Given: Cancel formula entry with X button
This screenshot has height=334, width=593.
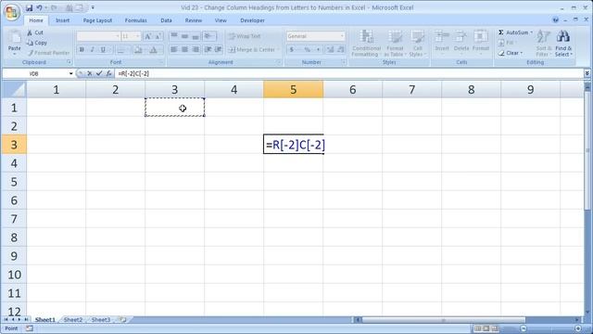Looking at the screenshot, I should tap(90, 73).
